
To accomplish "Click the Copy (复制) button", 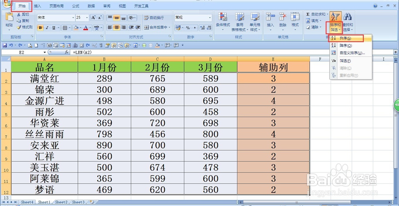I will pyautogui.click(x=23, y=21).
